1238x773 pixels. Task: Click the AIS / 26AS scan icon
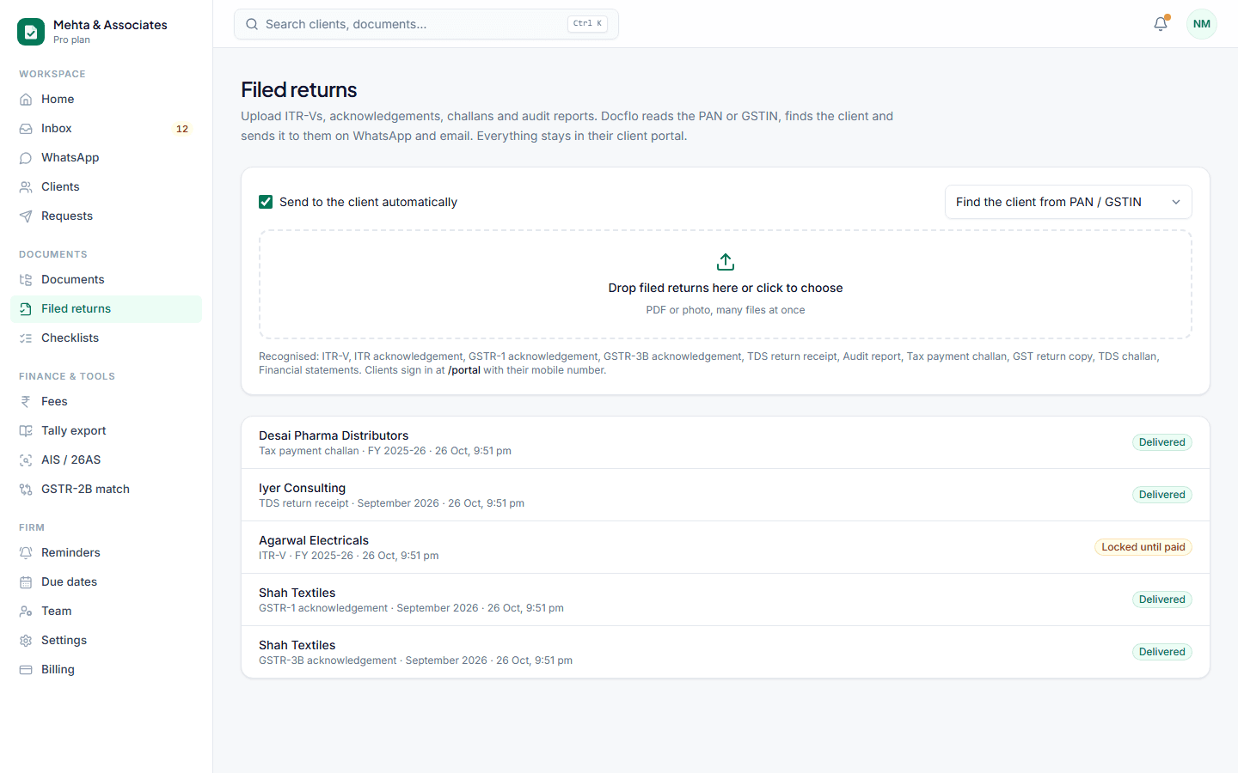(26, 460)
